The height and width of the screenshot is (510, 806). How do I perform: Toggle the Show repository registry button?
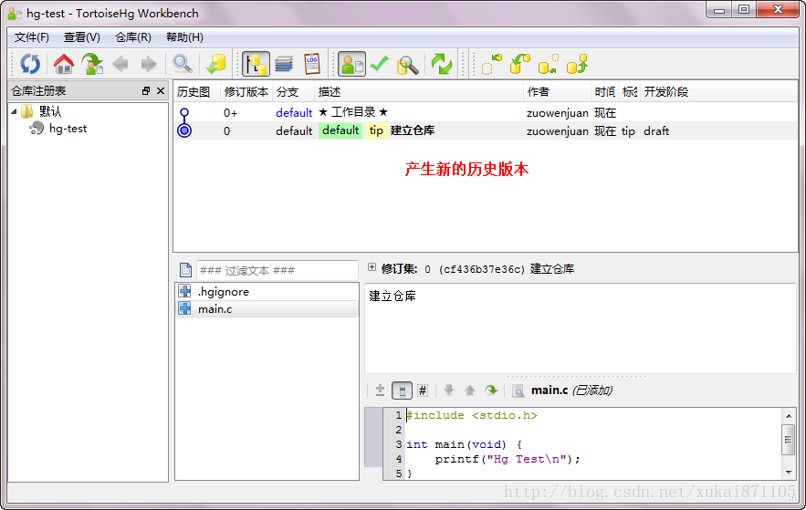click(x=256, y=64)
